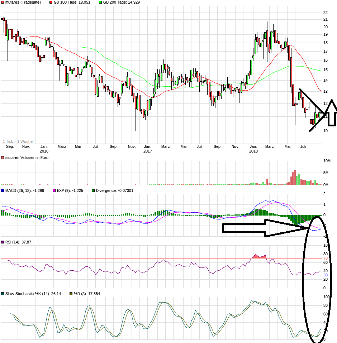Click the tallest red volume bar of May 2018

coord(295,178)
